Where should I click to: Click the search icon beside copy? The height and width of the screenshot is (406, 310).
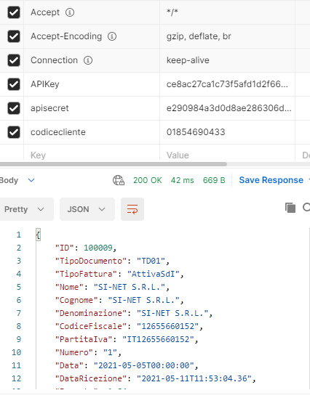click(x=306, y=207)
